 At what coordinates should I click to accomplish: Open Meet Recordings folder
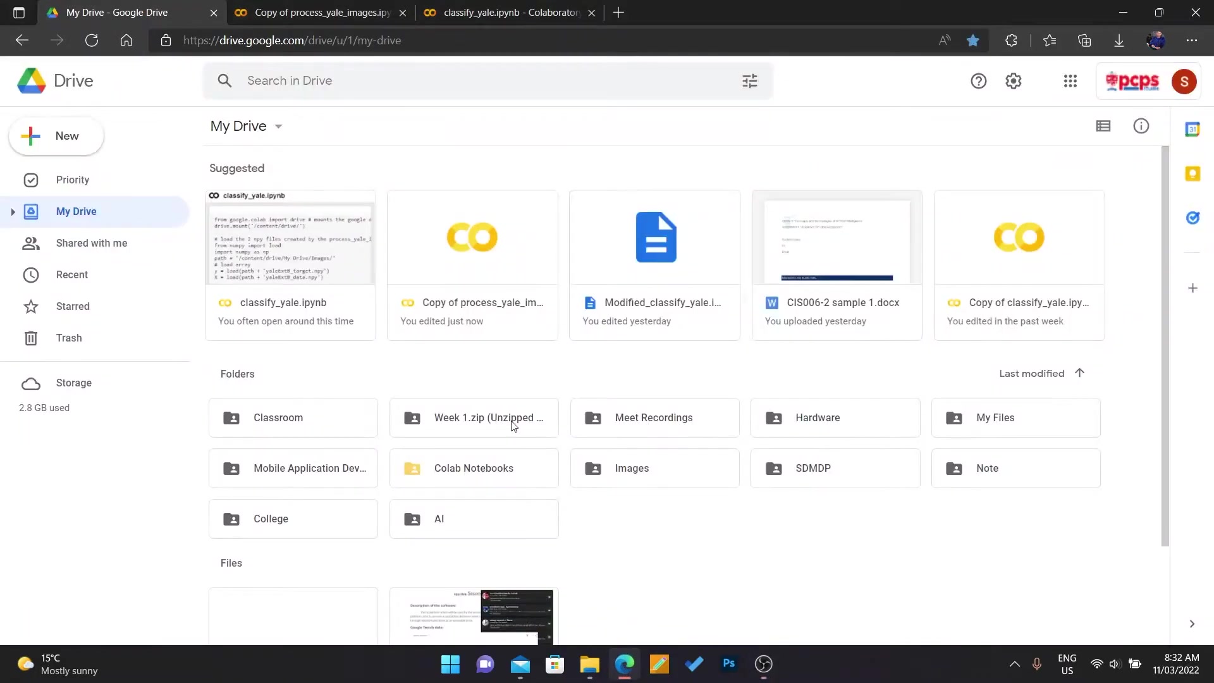point(655,418)
